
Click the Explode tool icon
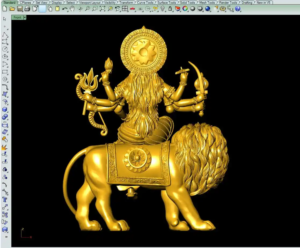tap(5, 147)
